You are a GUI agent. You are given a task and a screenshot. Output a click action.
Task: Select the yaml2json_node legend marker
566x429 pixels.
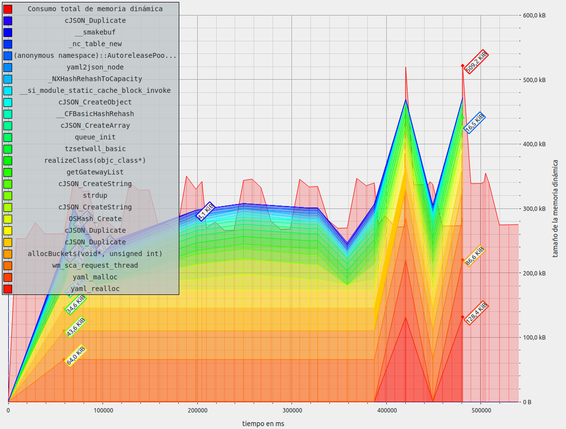7,67
